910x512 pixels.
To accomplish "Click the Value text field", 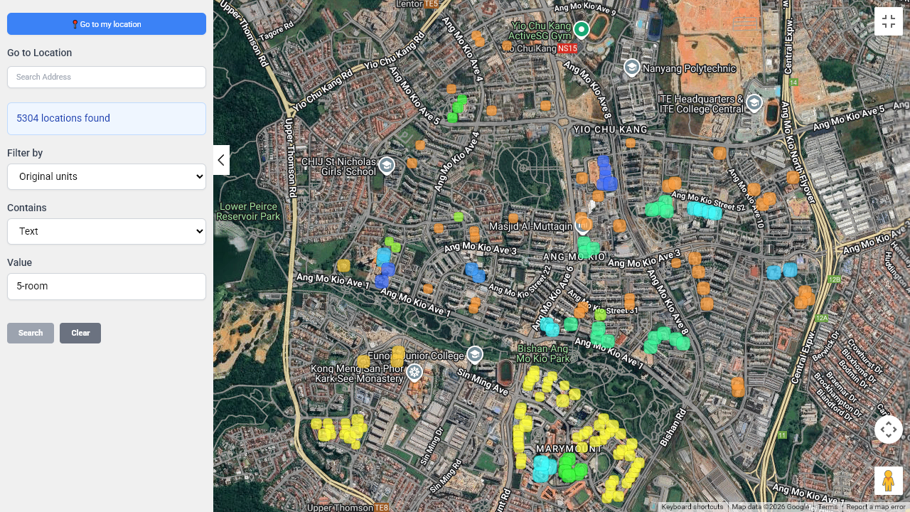I will [107, 287].
